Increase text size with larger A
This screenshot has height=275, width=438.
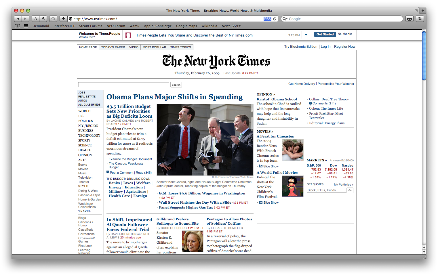tap(43, 19)
